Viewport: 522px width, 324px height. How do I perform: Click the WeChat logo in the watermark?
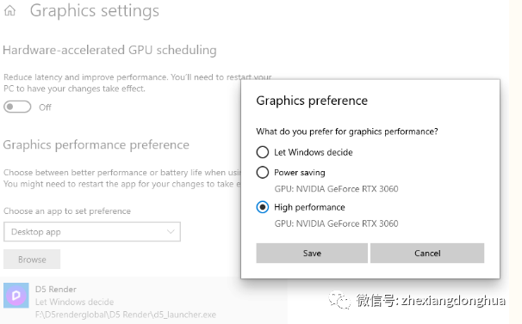pos(339,300)
